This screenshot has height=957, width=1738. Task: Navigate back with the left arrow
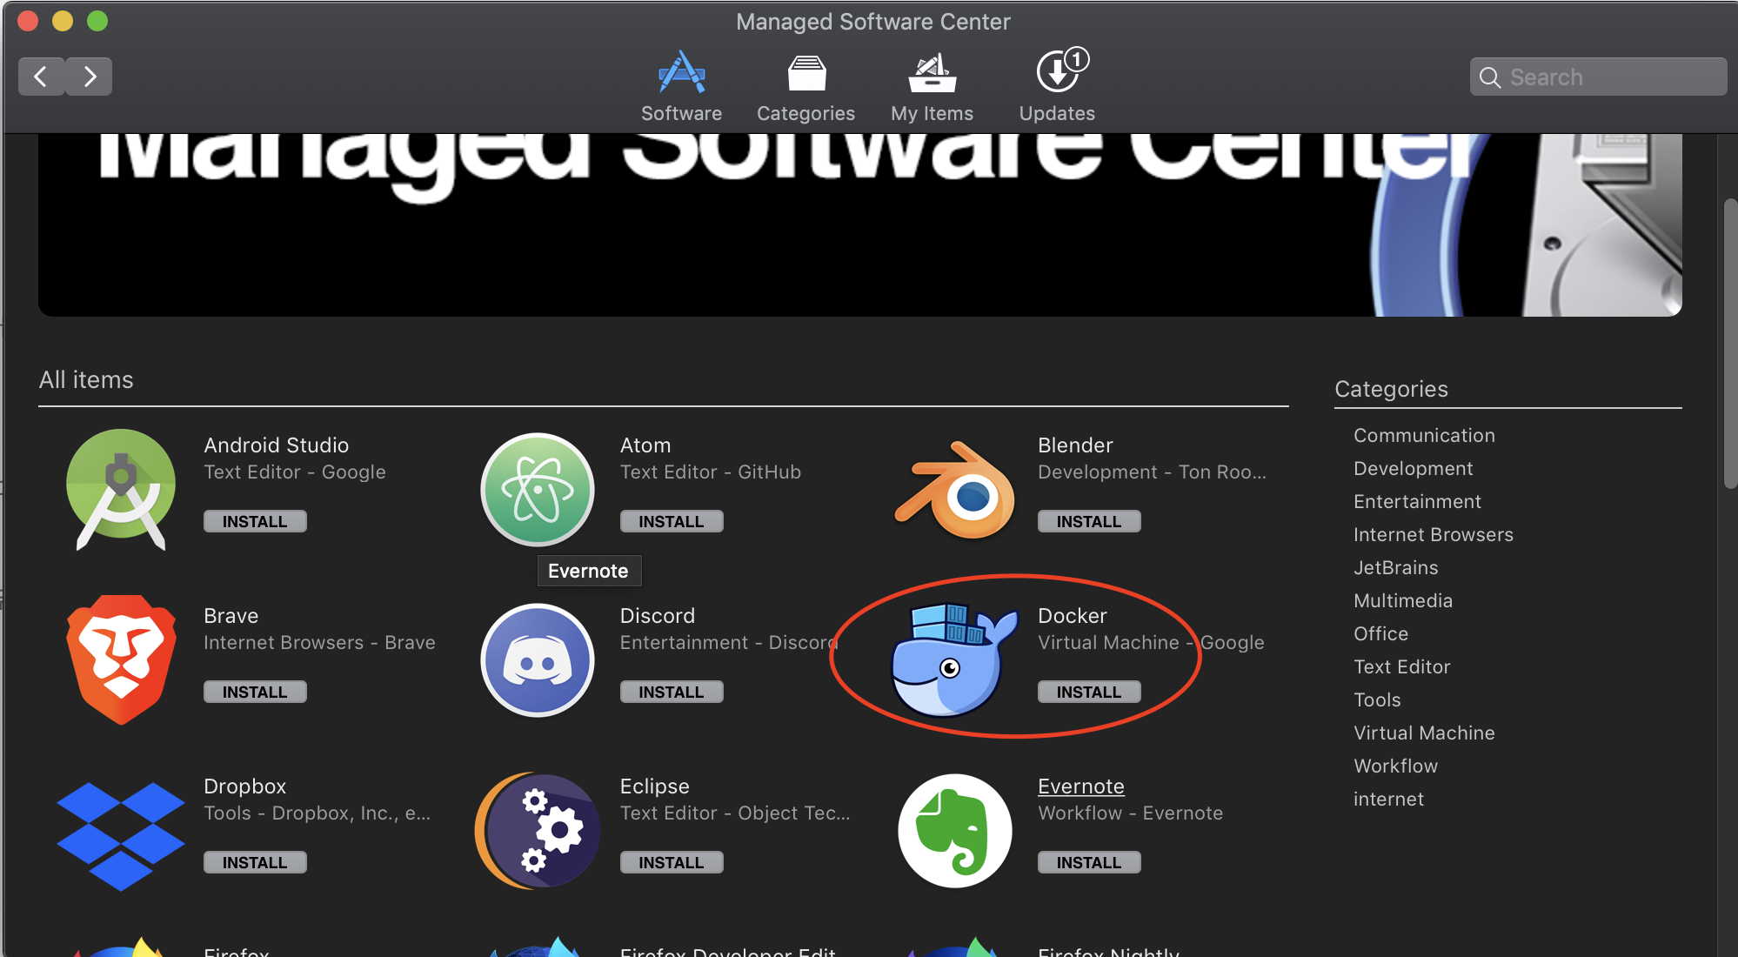pos(41,77)
